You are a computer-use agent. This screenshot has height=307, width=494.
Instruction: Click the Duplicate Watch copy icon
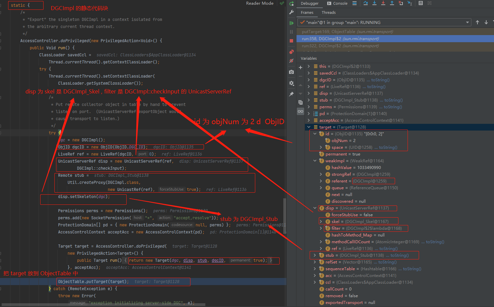[301, 102]
